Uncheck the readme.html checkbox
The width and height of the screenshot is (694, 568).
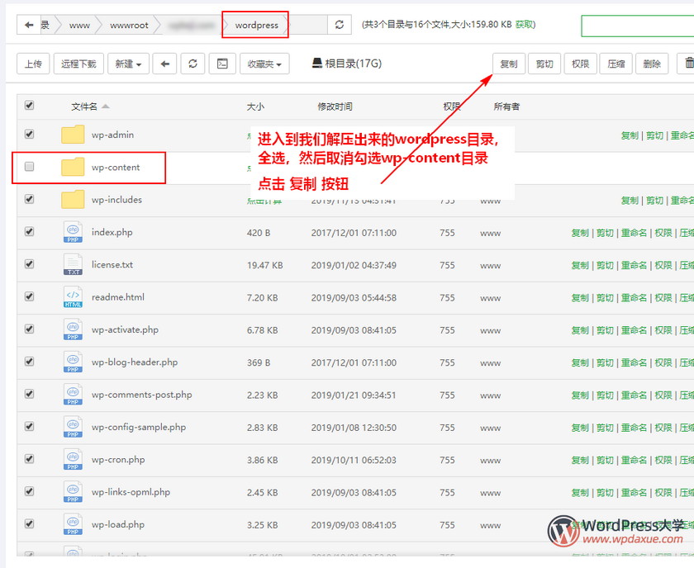click(x=29, y=296)
